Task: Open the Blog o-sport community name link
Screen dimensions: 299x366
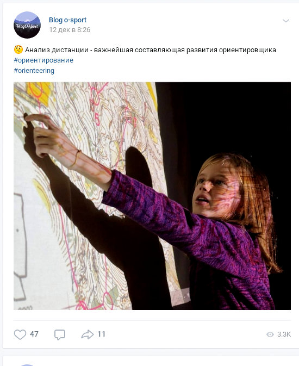Action: tap(68, 20)
